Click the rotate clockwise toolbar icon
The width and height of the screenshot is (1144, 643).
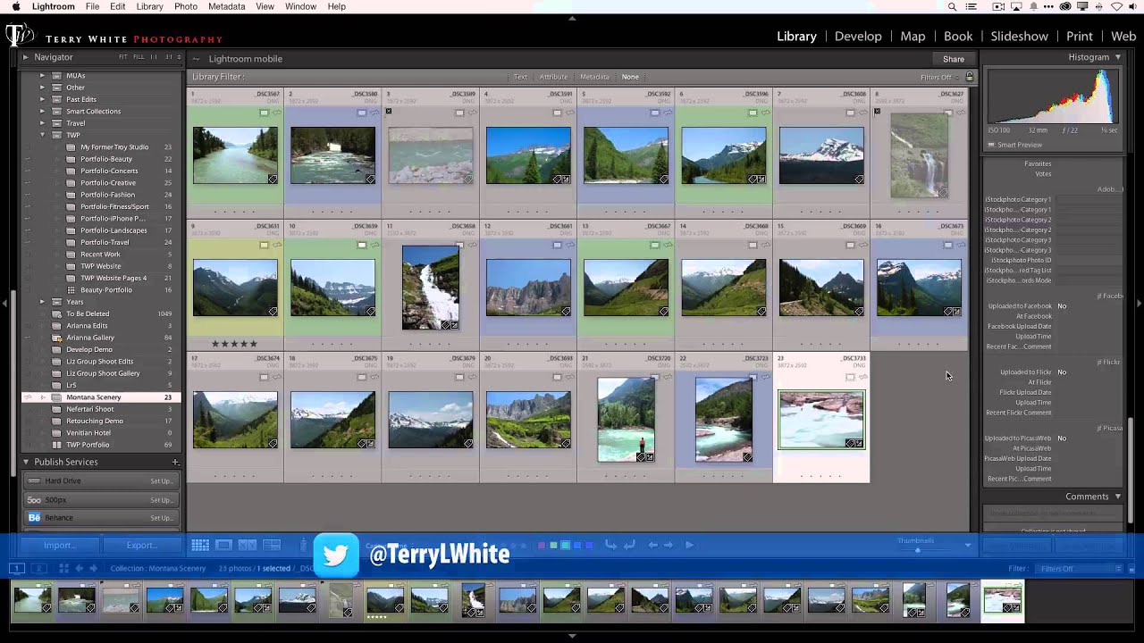pyautogui.click(x=629, y=545)
